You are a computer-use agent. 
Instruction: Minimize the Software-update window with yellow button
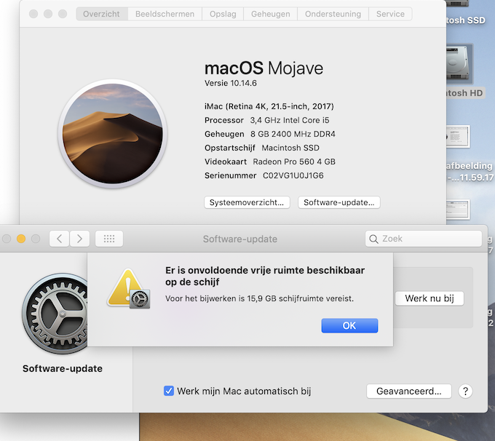pos(21,239)
